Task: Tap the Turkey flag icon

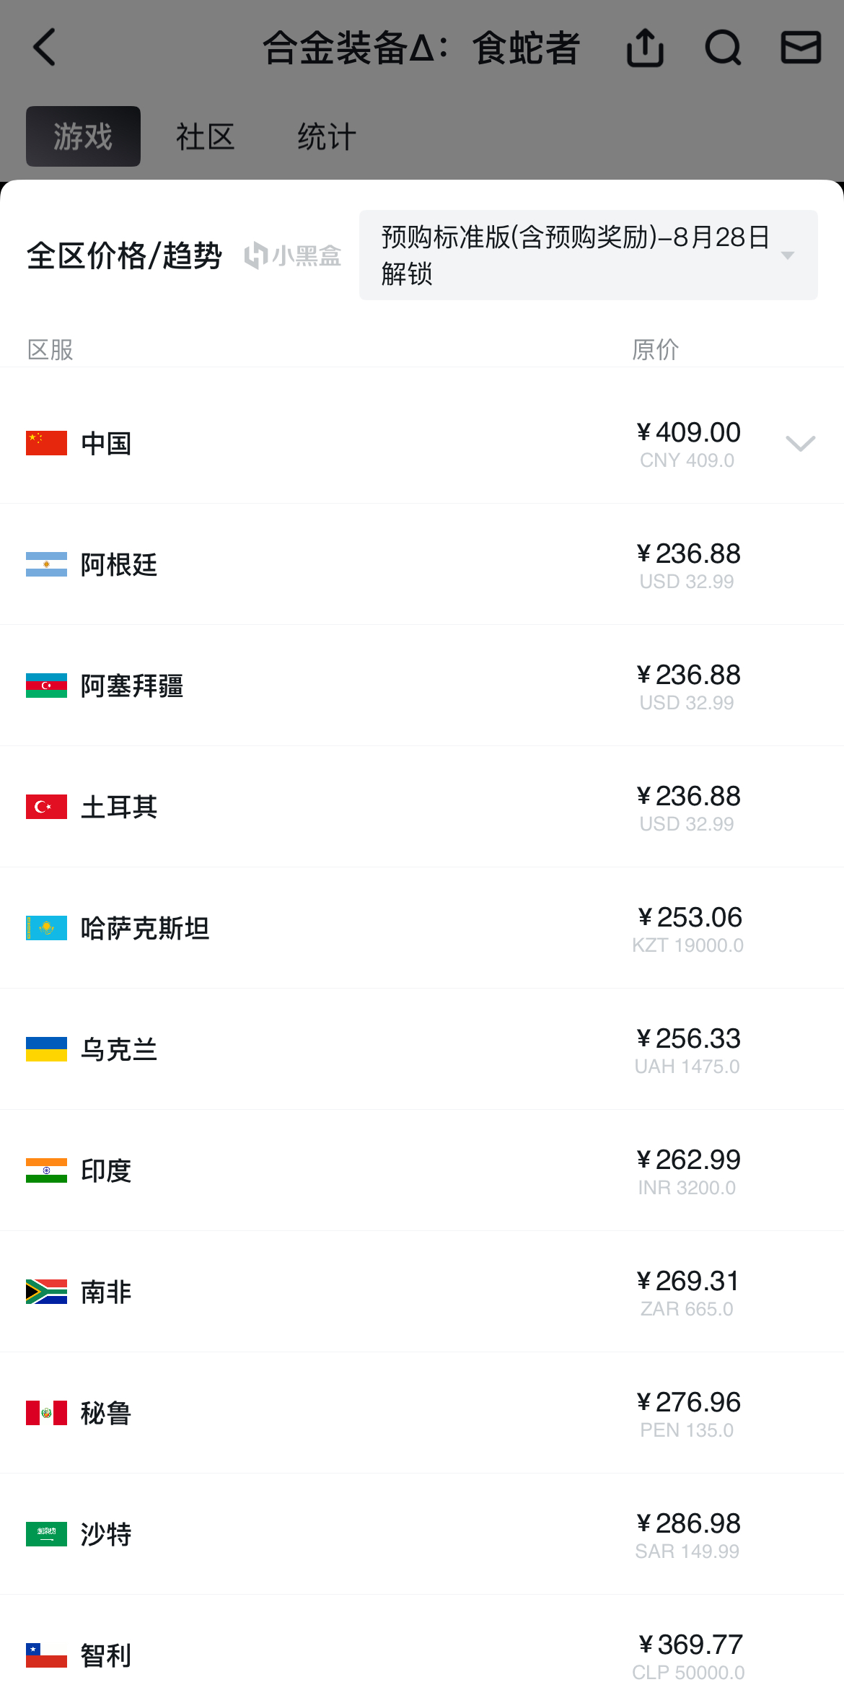Action: [x=46, y=807]
